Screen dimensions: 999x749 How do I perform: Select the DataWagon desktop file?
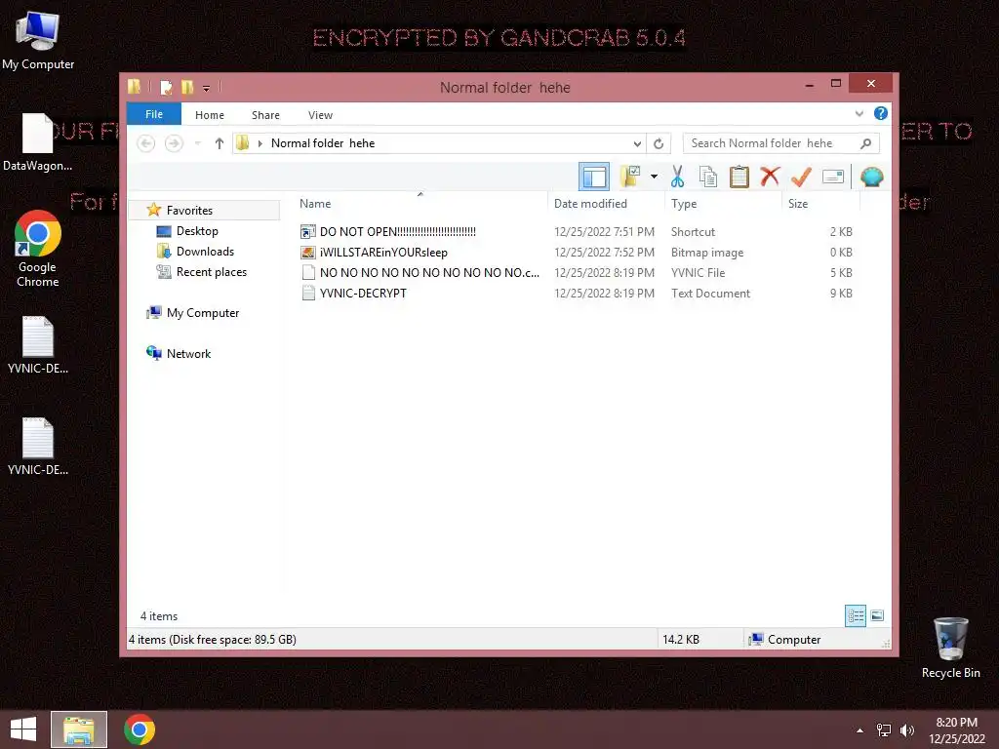click(38, 142)
